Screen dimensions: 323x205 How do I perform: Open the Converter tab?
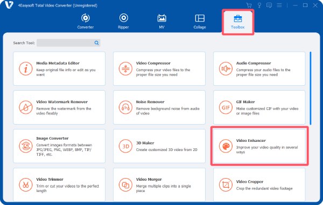(x=85, y=21)
